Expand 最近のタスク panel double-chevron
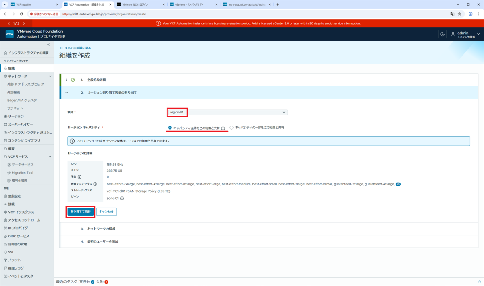 pos(479,282)
